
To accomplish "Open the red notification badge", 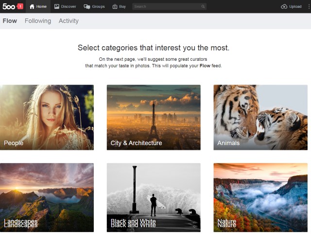I will click(x=20, y=6).
